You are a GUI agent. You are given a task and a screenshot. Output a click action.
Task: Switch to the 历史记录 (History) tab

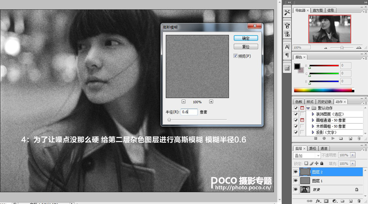click(324, 102)
